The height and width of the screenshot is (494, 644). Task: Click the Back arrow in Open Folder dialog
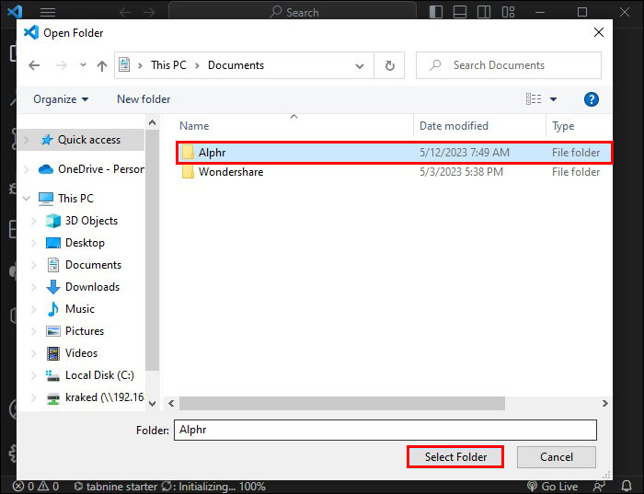tap(34, 65)
